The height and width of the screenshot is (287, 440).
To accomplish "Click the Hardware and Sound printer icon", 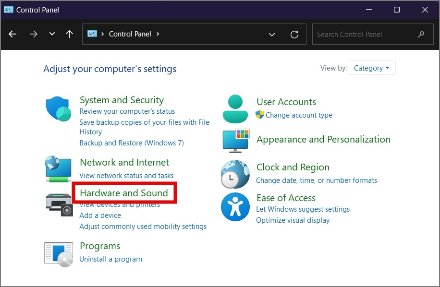I will click(x=59, y=205).
